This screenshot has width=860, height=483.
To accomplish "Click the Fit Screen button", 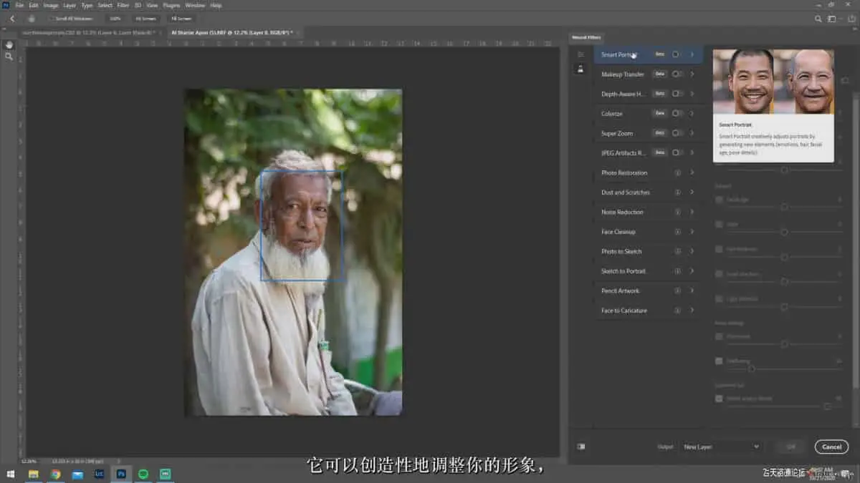I will [x=145, y=19].
